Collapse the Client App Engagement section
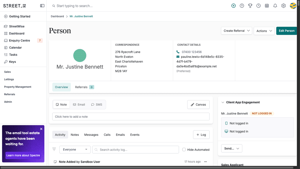Viewport: 300px width, 169px height. (x=223, y=102)
